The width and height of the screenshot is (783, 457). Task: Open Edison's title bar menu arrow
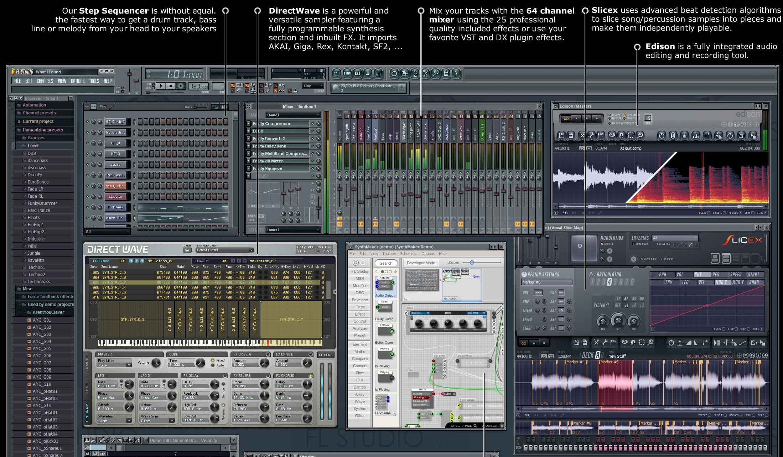[556, 106]
